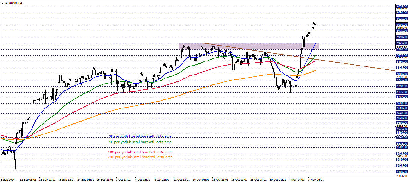Click the '4 Oct 05:01' time label
The width and height of the screenshot is (409, 183).
[x=143, y=180]
